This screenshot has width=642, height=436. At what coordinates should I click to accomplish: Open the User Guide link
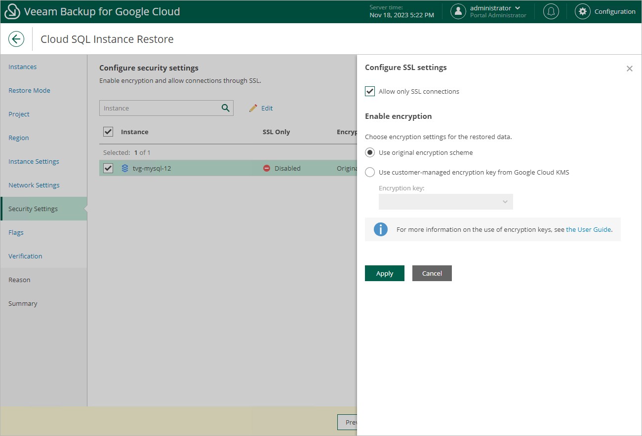pyautogui.click(x=589, y=229)
